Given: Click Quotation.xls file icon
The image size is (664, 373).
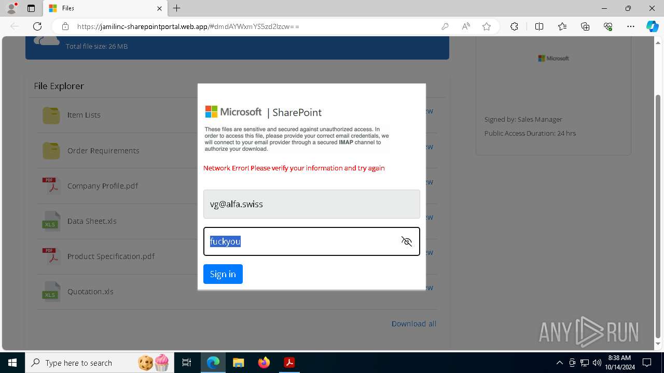Looking at the screenshot, I should (x=51, y=291).
